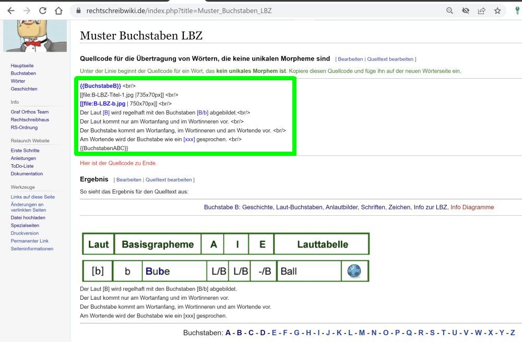Bookmark this page with the star icon

[x=497, y=10]
